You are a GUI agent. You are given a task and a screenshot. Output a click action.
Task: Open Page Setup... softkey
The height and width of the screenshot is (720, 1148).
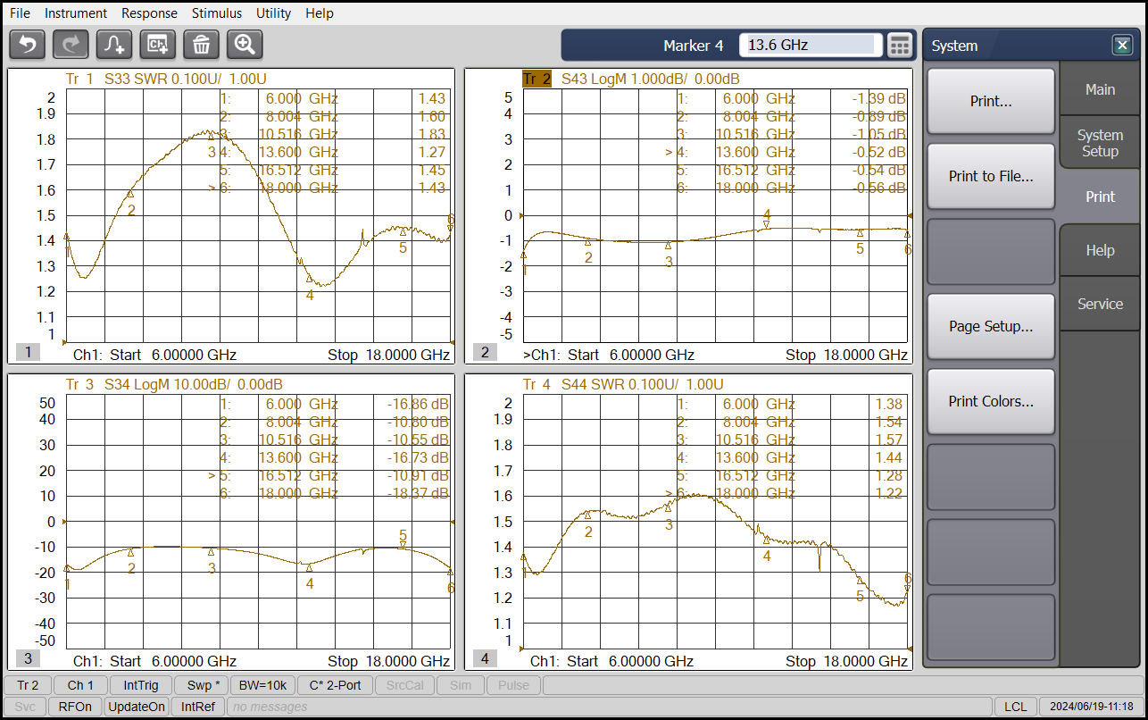click(990, 326)
